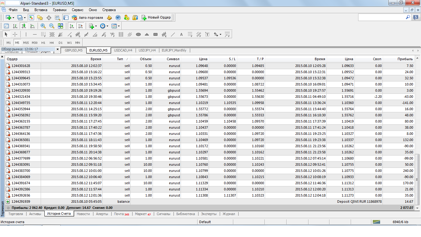Select the H4 timeframe button

pyautogui.click(x=52, y=43)
